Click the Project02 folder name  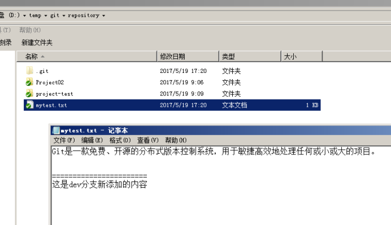click(50, 83)
